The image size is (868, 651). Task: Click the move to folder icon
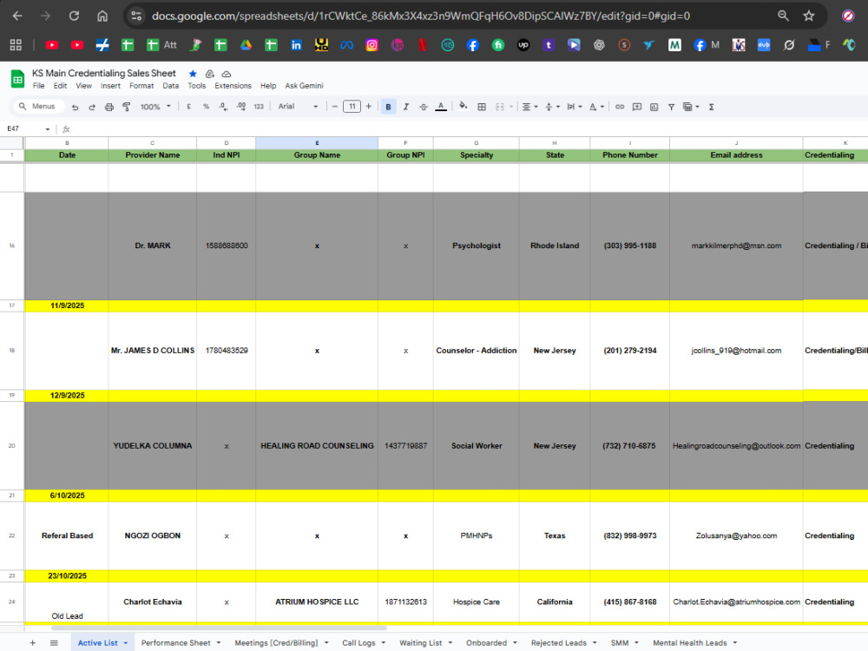point(209,74)
